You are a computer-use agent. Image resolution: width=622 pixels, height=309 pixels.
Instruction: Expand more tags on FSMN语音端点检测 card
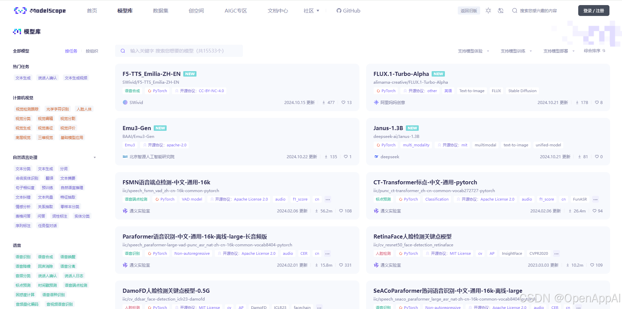pyautogui.click(x=327, y=199)
